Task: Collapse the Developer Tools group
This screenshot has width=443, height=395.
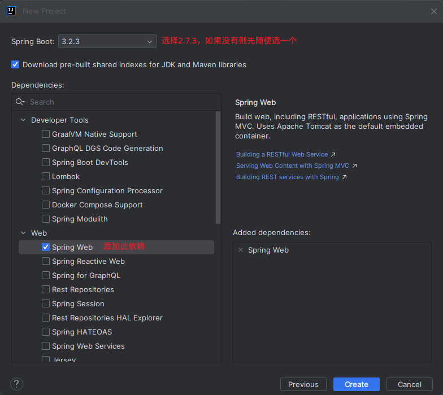Action: [x=23, y=120]
